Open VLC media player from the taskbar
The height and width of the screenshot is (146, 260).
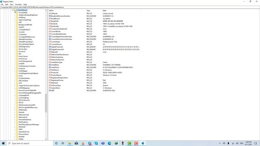(83, 143)
